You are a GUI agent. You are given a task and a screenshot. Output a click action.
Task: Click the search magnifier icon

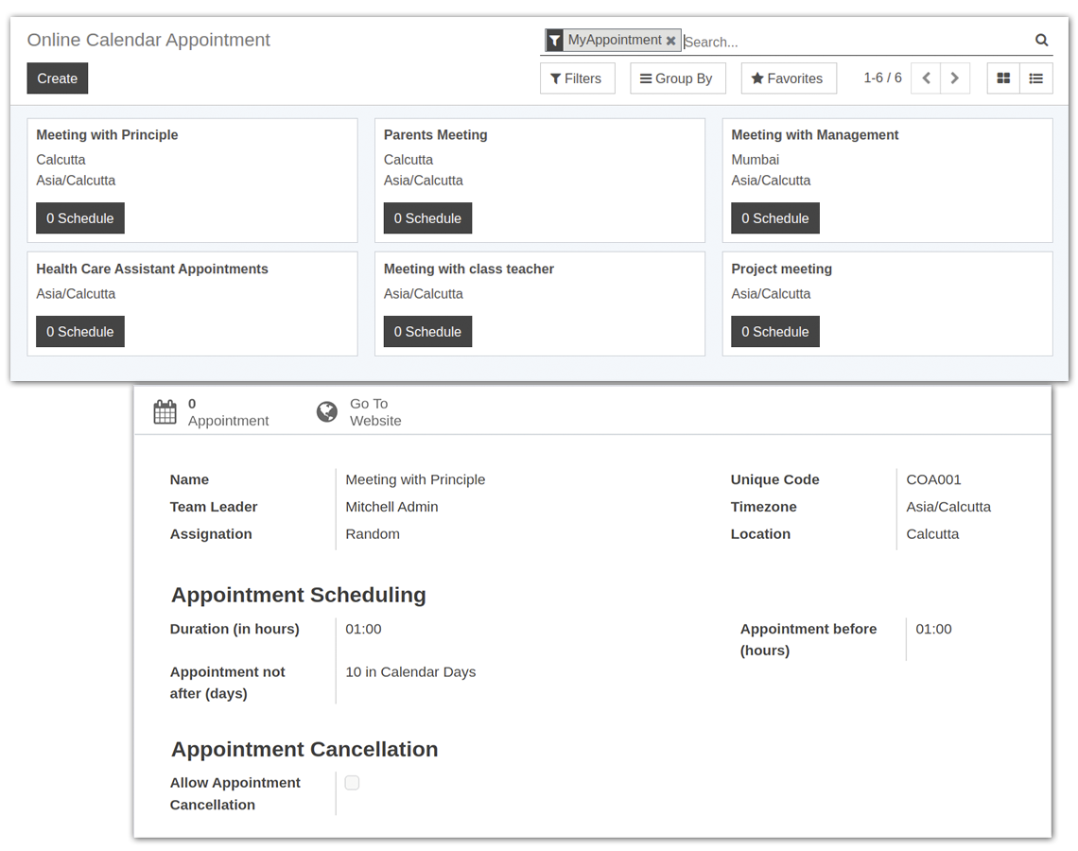pos(1041,41)
